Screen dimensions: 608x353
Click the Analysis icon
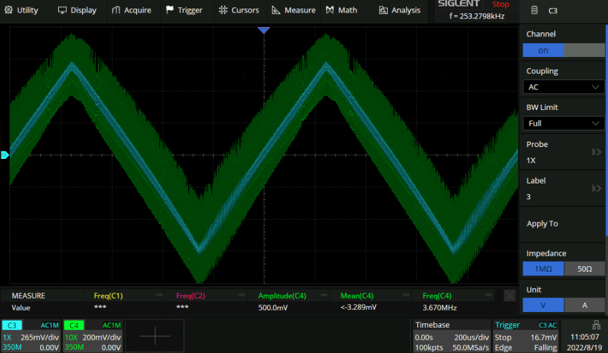pyautogui.click(x=383, y=10)
